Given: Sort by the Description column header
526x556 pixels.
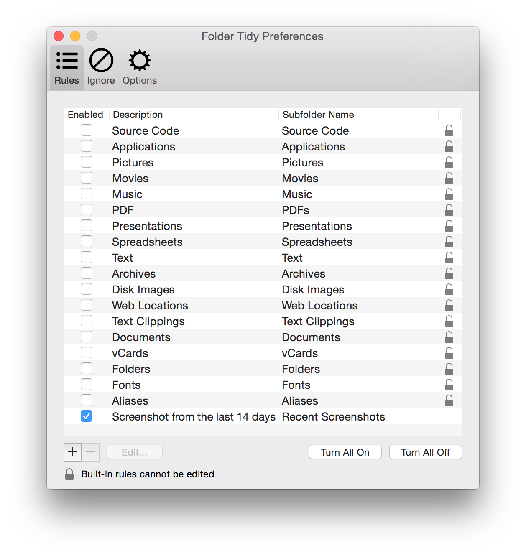Looking at the screenshot, I should [194, 115].
